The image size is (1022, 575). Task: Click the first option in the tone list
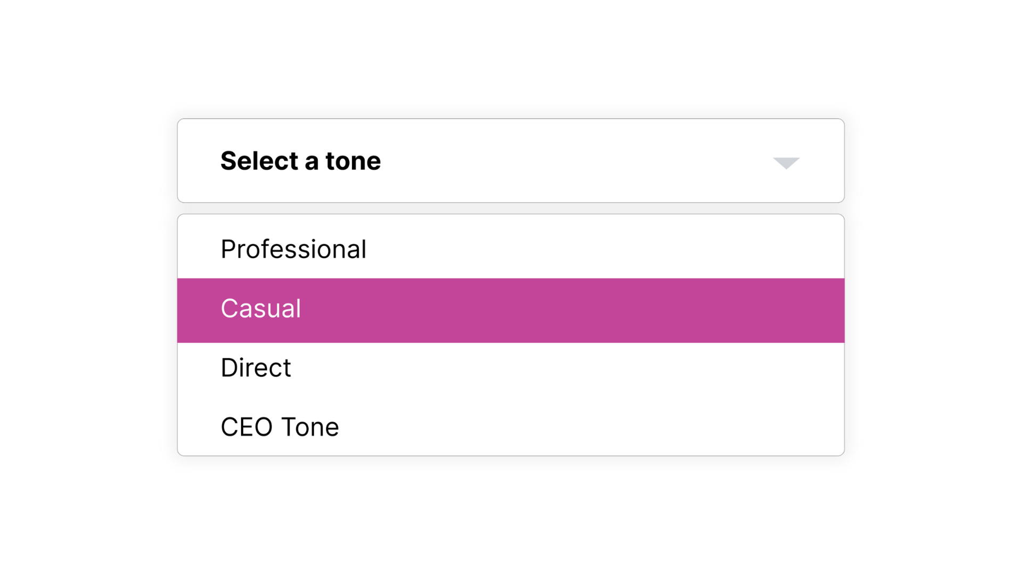point(293,249)
